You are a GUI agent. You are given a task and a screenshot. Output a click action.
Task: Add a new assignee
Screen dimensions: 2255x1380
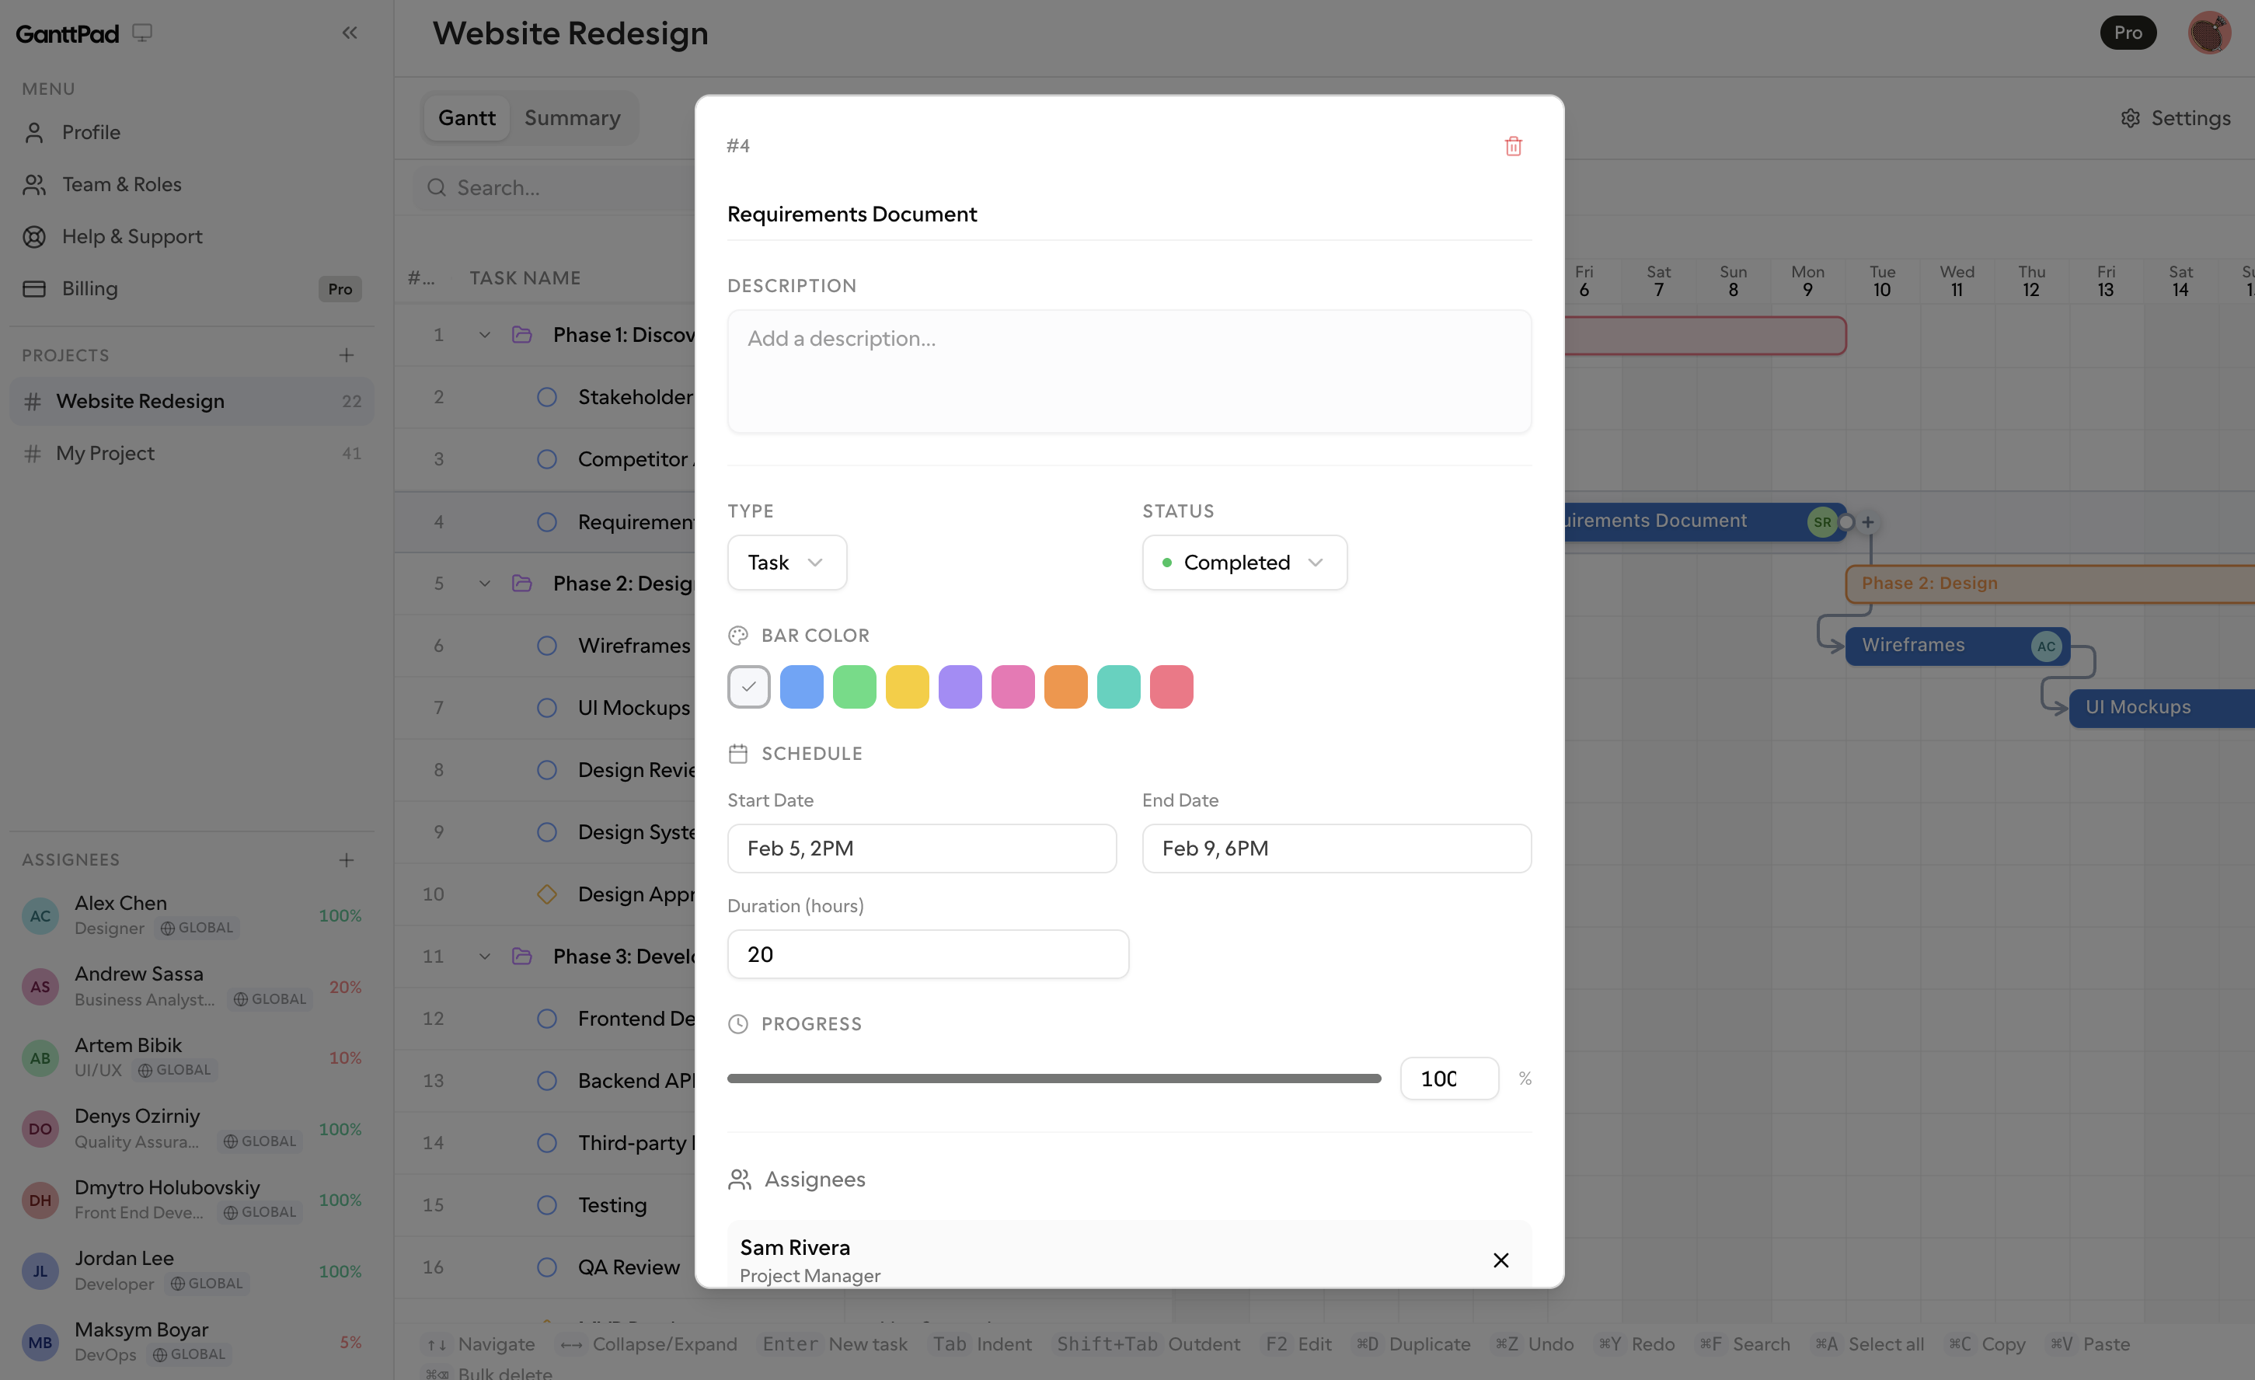pyautogui.click(x=346, y=860)
